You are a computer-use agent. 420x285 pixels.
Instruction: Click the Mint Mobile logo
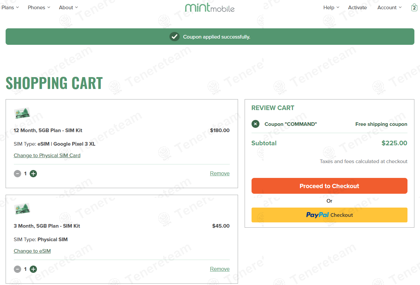click(x=210, y=8)
